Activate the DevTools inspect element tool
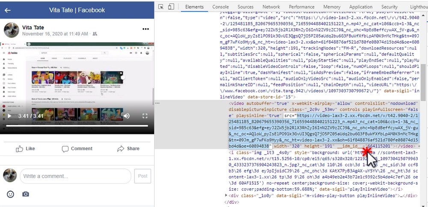 [161, 7]
